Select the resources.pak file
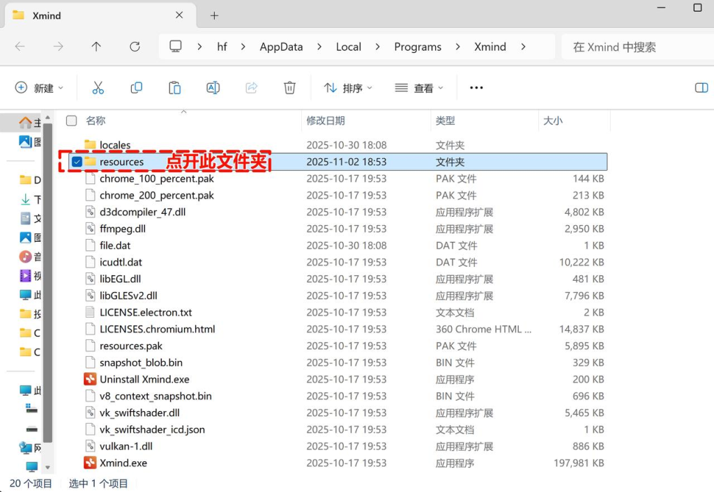 coord(337,346)
